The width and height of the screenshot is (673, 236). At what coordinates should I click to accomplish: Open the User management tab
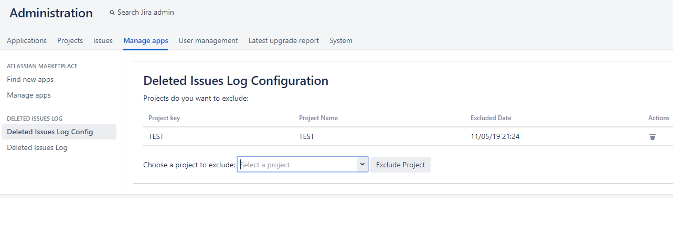208,40
